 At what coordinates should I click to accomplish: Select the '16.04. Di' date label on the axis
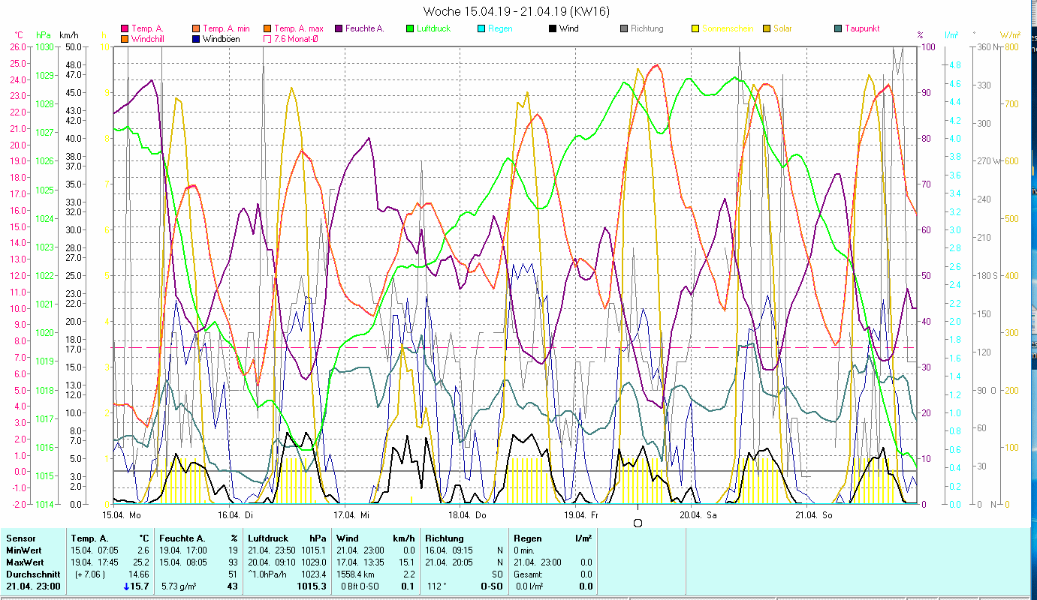click(236, 514)
